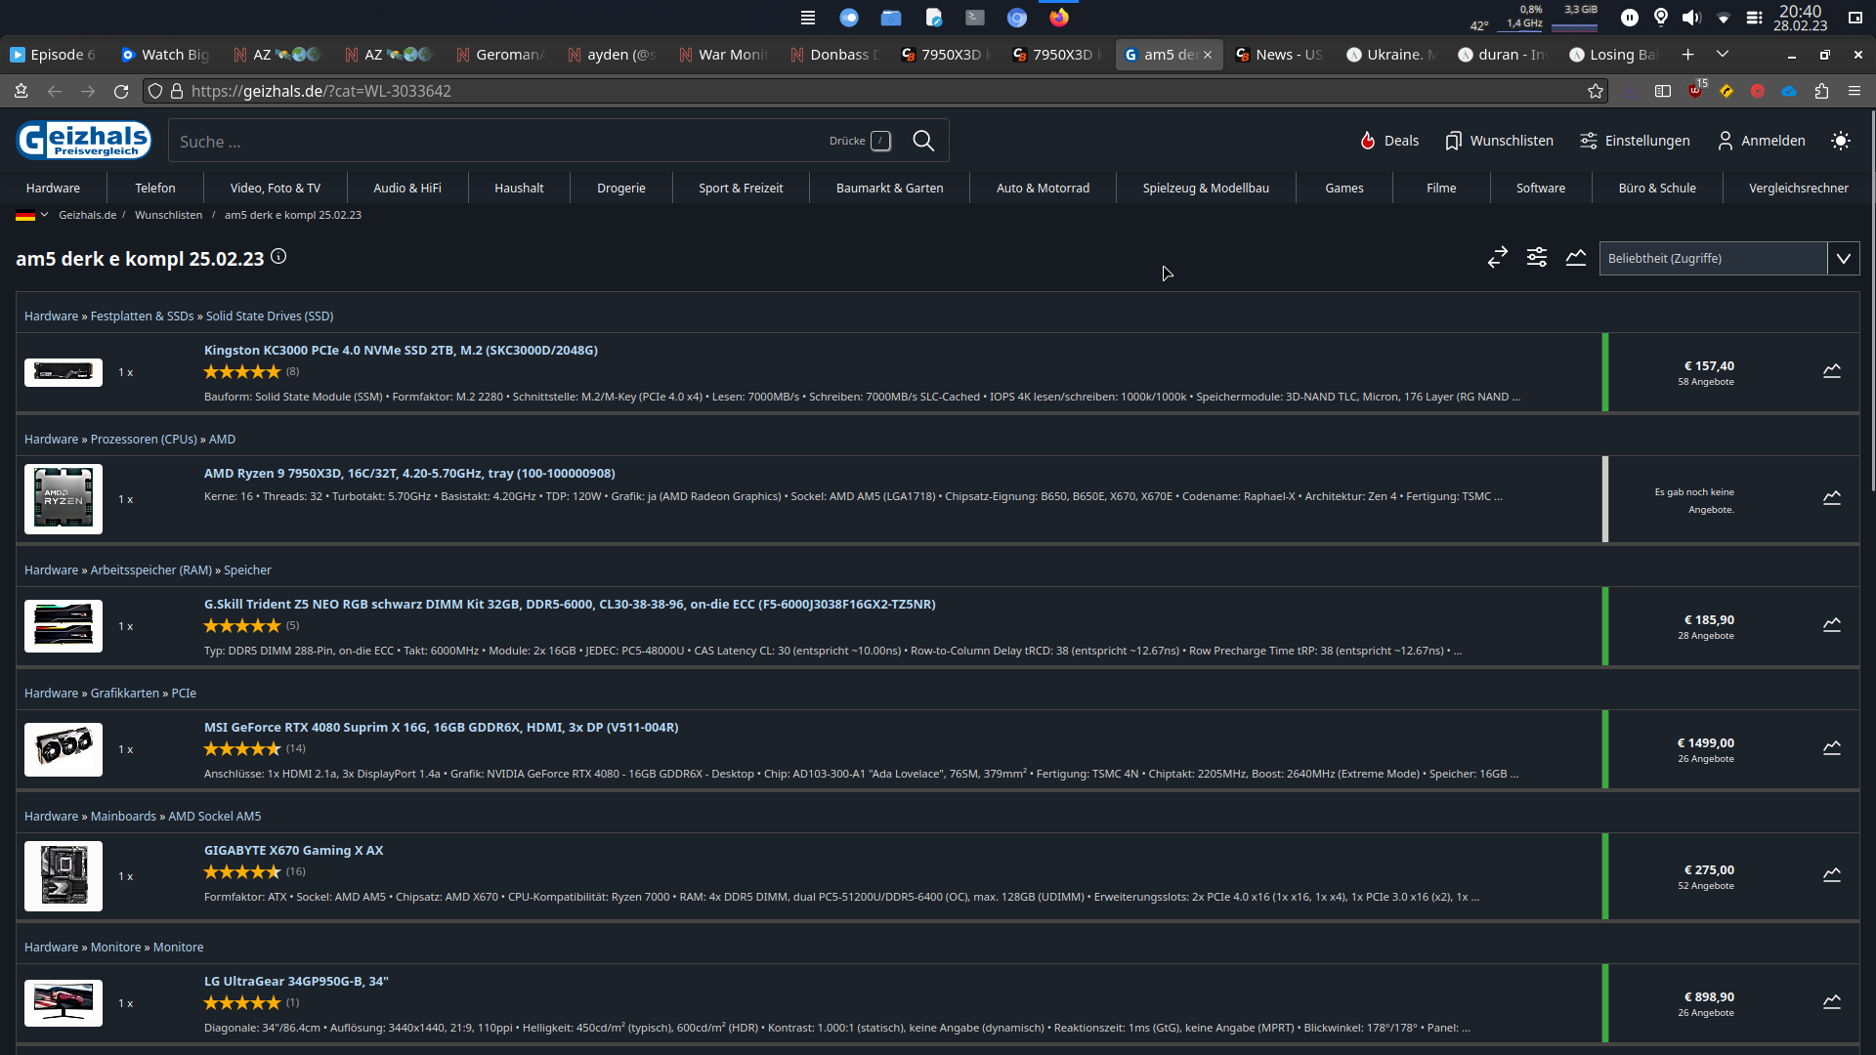Open Kingston KC3000 SSD product link
Screen dimensions: 1876x1055
tap(401, 350)
